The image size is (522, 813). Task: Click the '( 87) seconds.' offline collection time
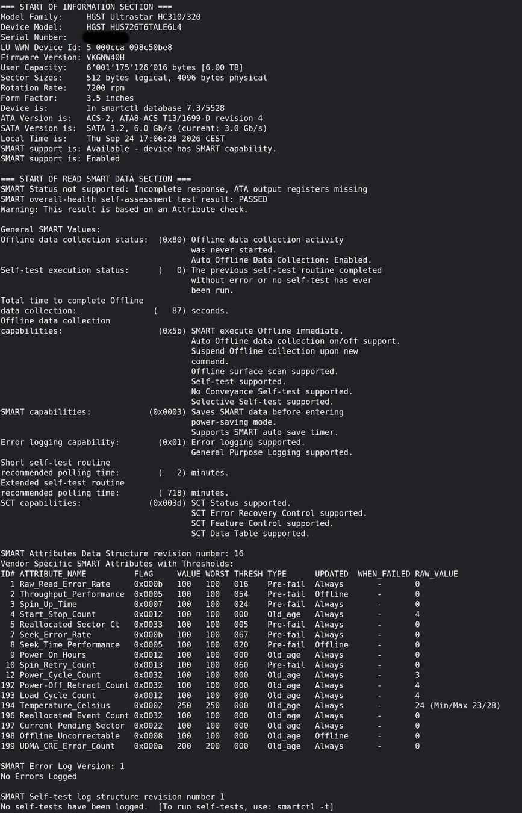pos(191,311)
